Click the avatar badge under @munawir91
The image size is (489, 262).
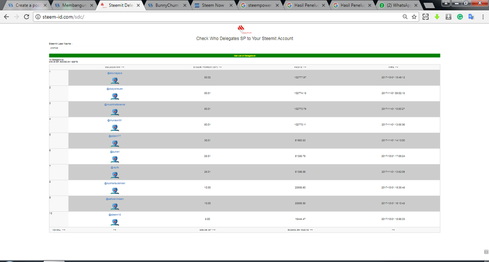coord(115,128)
